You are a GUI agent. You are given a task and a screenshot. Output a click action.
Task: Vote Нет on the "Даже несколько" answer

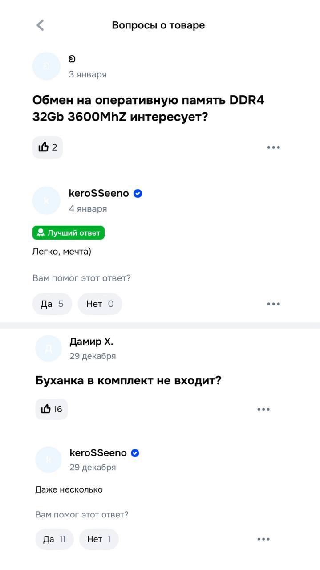(x=99, y=539)
